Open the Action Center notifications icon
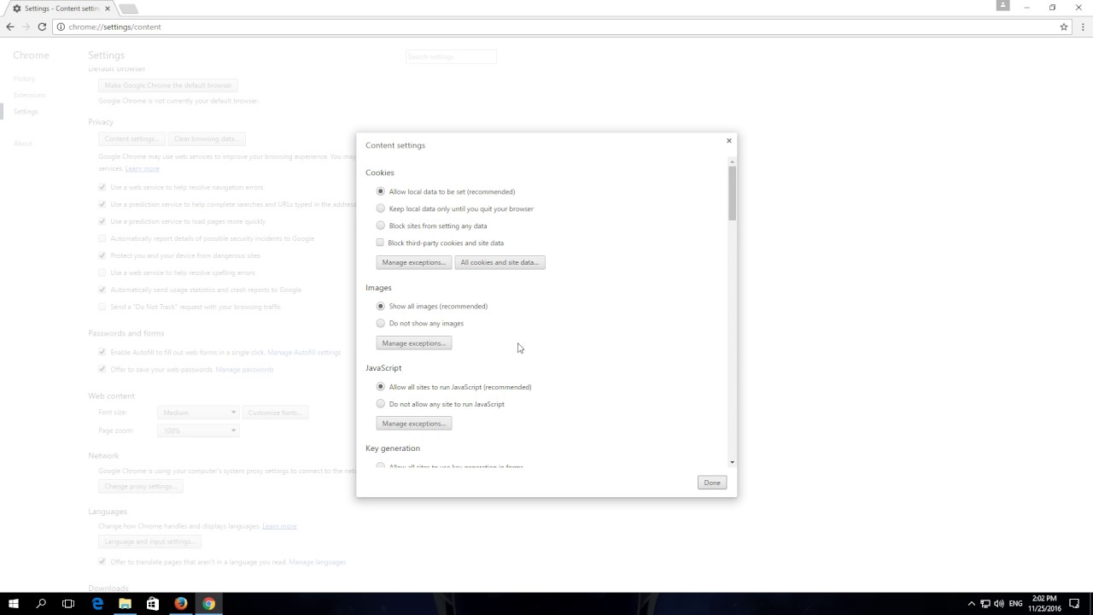 pos(1074,603)
